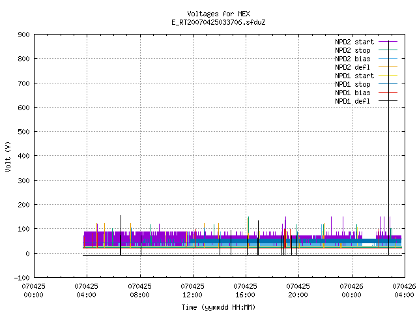The height and width of the screenshot is (313, 417).
Task: Select the file name E_RT20070425033706.sfduZ
Action: (x=218, y=22)
